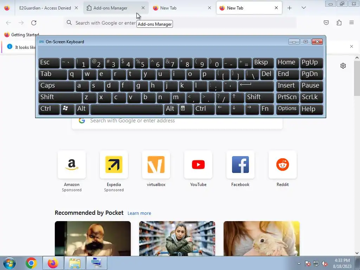Click the Learn more Pocket link

[139, 213]
